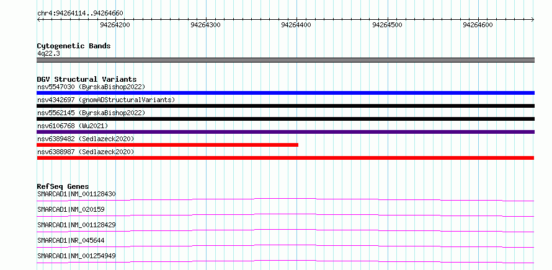
Task: Click SMARCAD1|NM_020159 transcript label
Action: (71, 209)
